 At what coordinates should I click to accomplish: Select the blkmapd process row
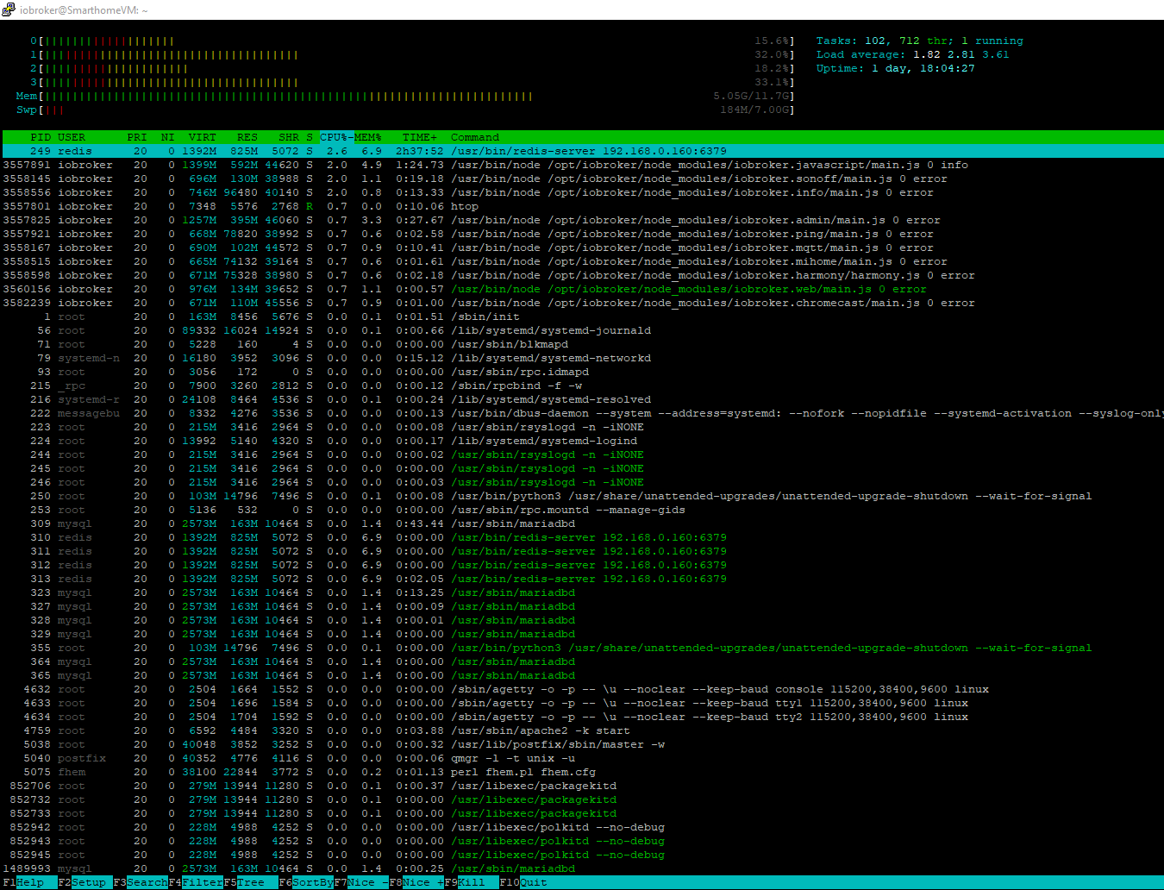tap(582, 344)
